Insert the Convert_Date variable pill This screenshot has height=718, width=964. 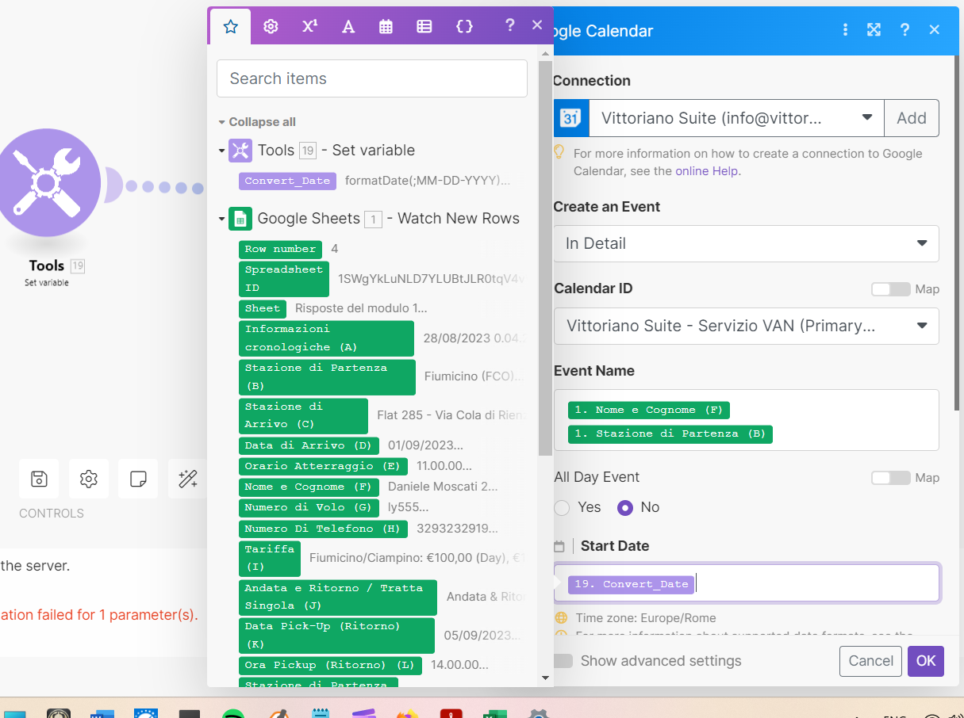[287, 181]
